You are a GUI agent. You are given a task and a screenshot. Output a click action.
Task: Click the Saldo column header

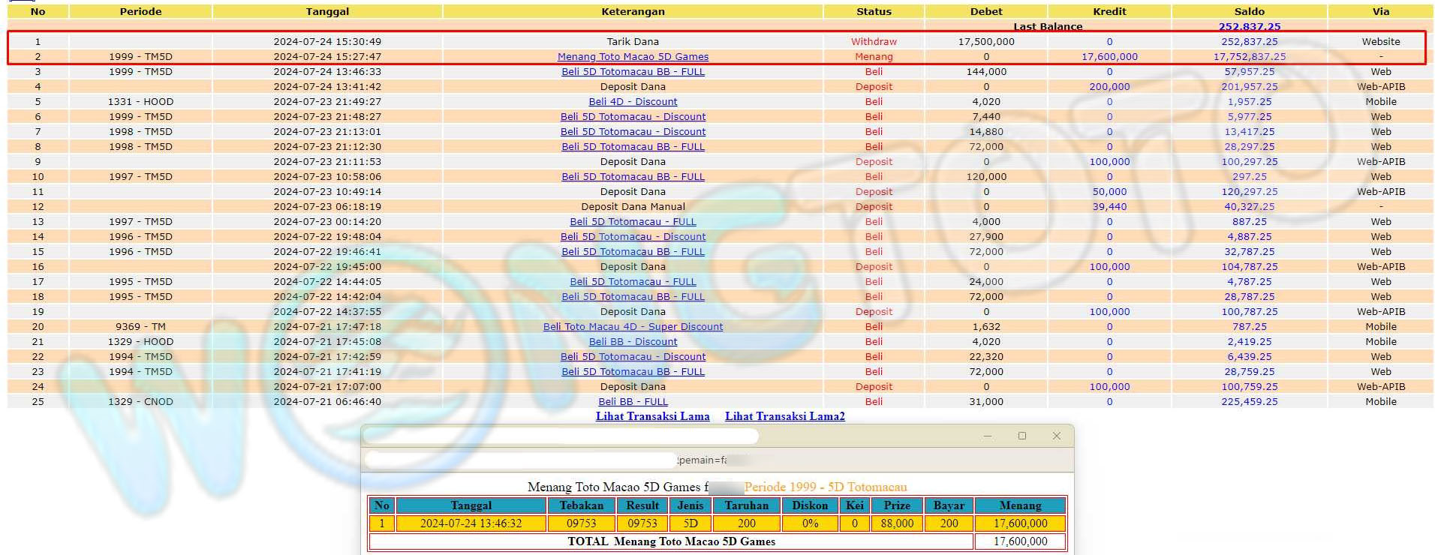[x=1249, y=11]
